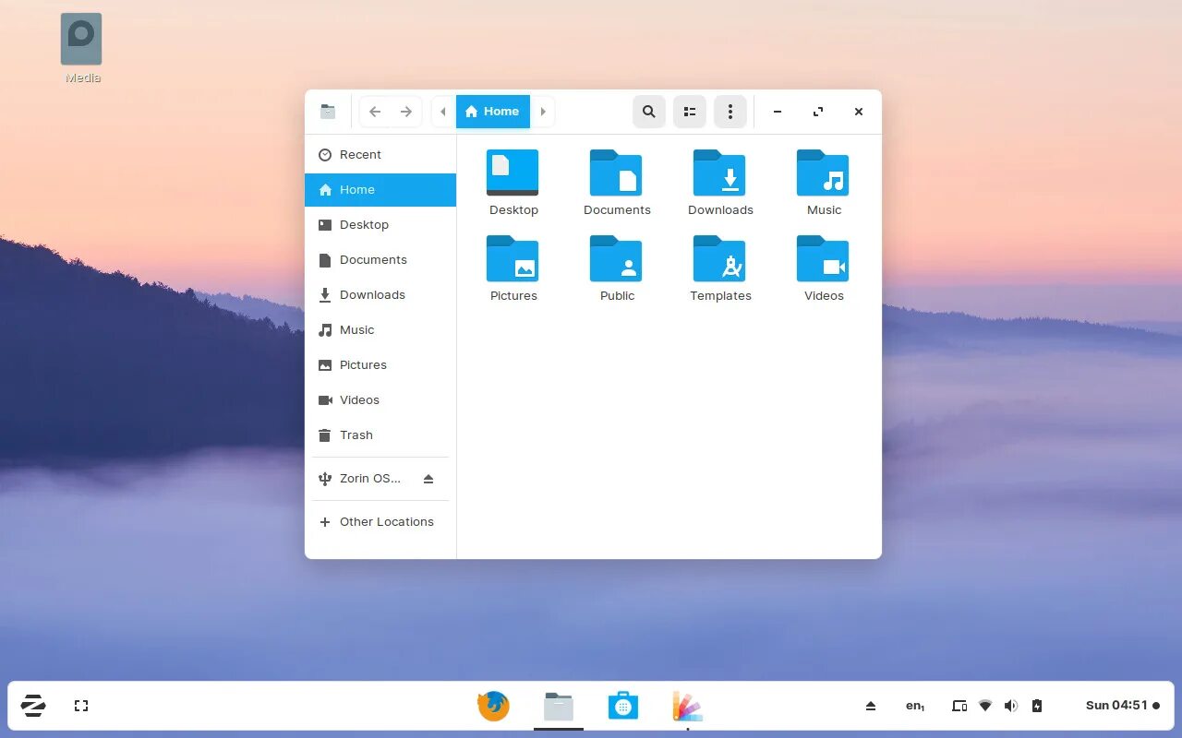Select Videos in the sidebar
The width and height of the screenshot is (1182, 738).
(380, 400)
